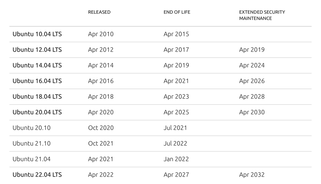Select the Ubuntu 20.04 LTS row label
Viewport: 321px width, 184px height.
pos(37,112)
